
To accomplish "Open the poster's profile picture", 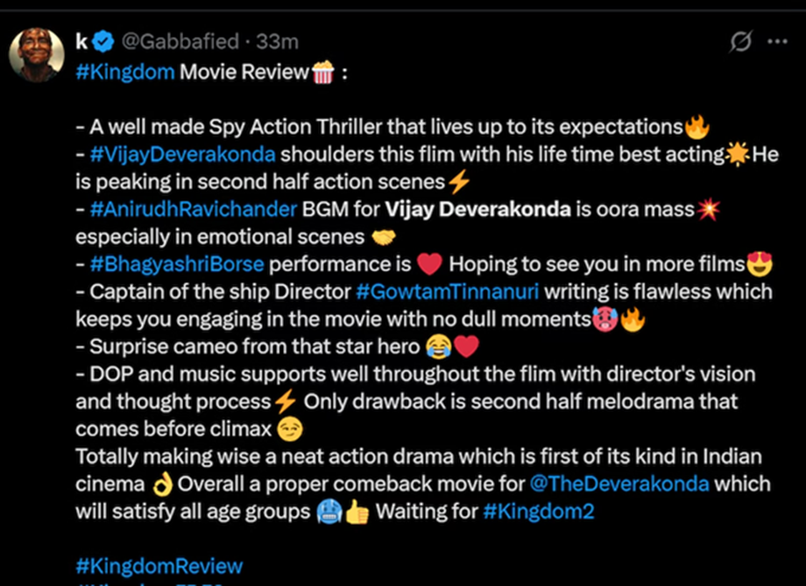I will pos(37,56).
